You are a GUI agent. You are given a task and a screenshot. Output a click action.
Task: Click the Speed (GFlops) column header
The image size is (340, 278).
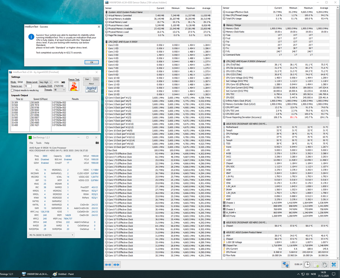(x=41, y=99)
